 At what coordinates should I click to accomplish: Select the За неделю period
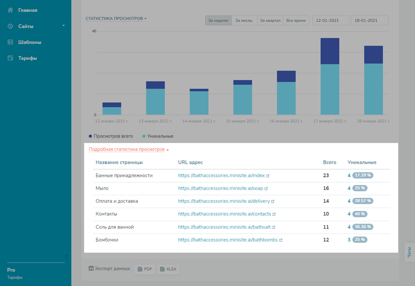click(x=218, y=21)
